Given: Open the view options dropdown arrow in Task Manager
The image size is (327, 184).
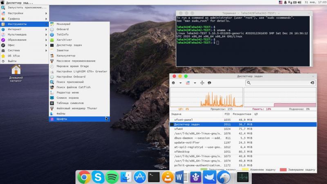Looking at the screenshot, I should point(195,83).
